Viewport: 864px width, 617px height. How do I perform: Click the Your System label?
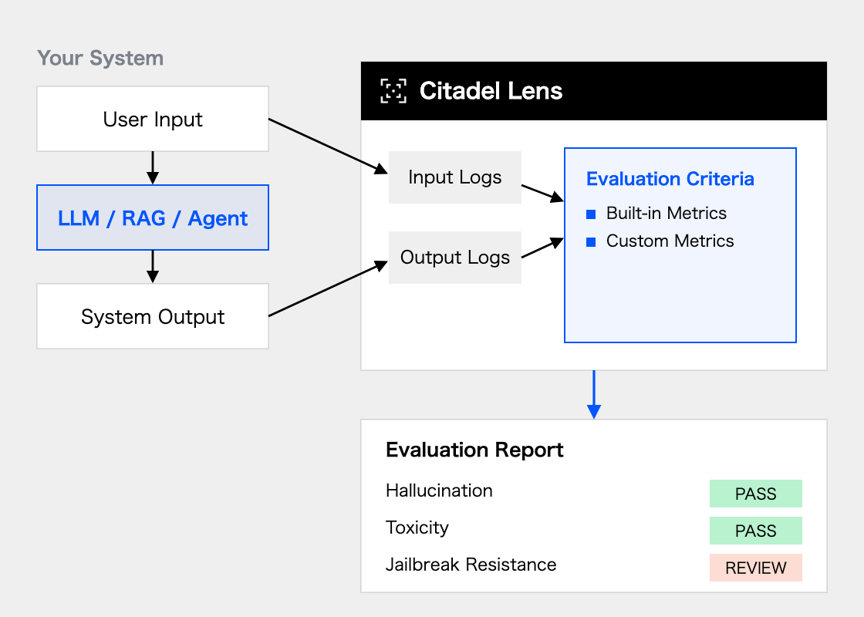[x=100, y=58]
